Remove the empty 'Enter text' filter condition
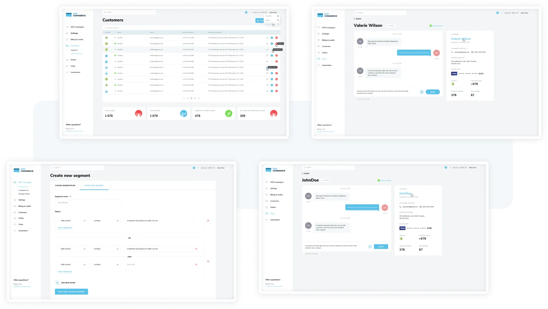This screenshot has width=548, height=309. (196, 264)
